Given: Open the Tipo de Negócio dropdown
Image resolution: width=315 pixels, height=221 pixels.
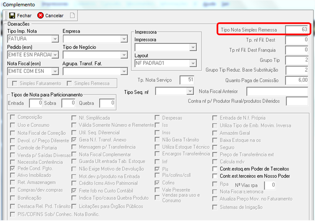Looking at the screenshot, I should coord(124,55).
